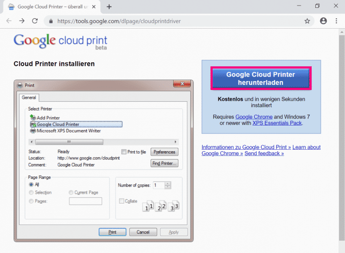
Task: Open the Chrome profile avatar icon
Action: [323, 21]
